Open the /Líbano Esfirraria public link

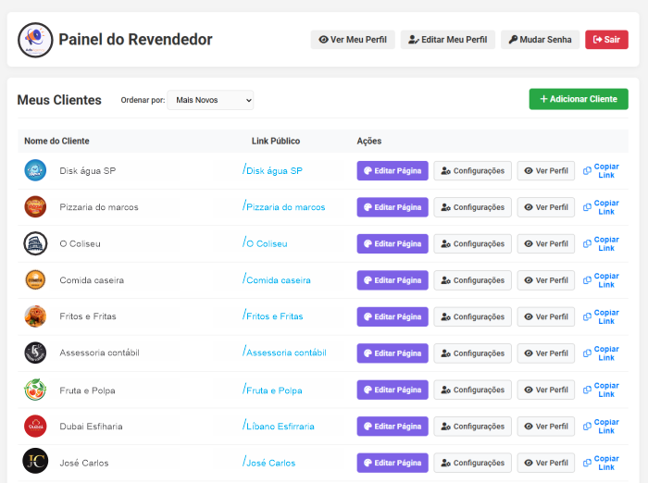[x=279, y=426]
